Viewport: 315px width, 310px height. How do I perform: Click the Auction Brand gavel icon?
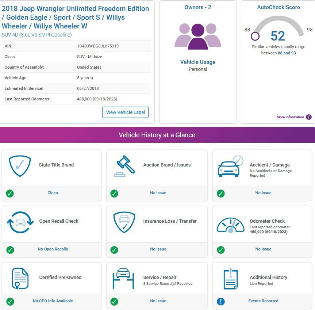point(124,166)
